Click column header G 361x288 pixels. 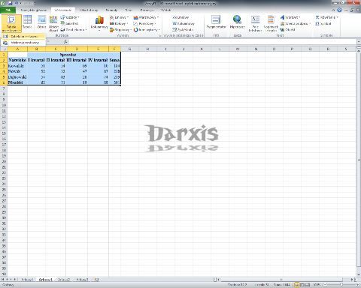click(129, 49)
